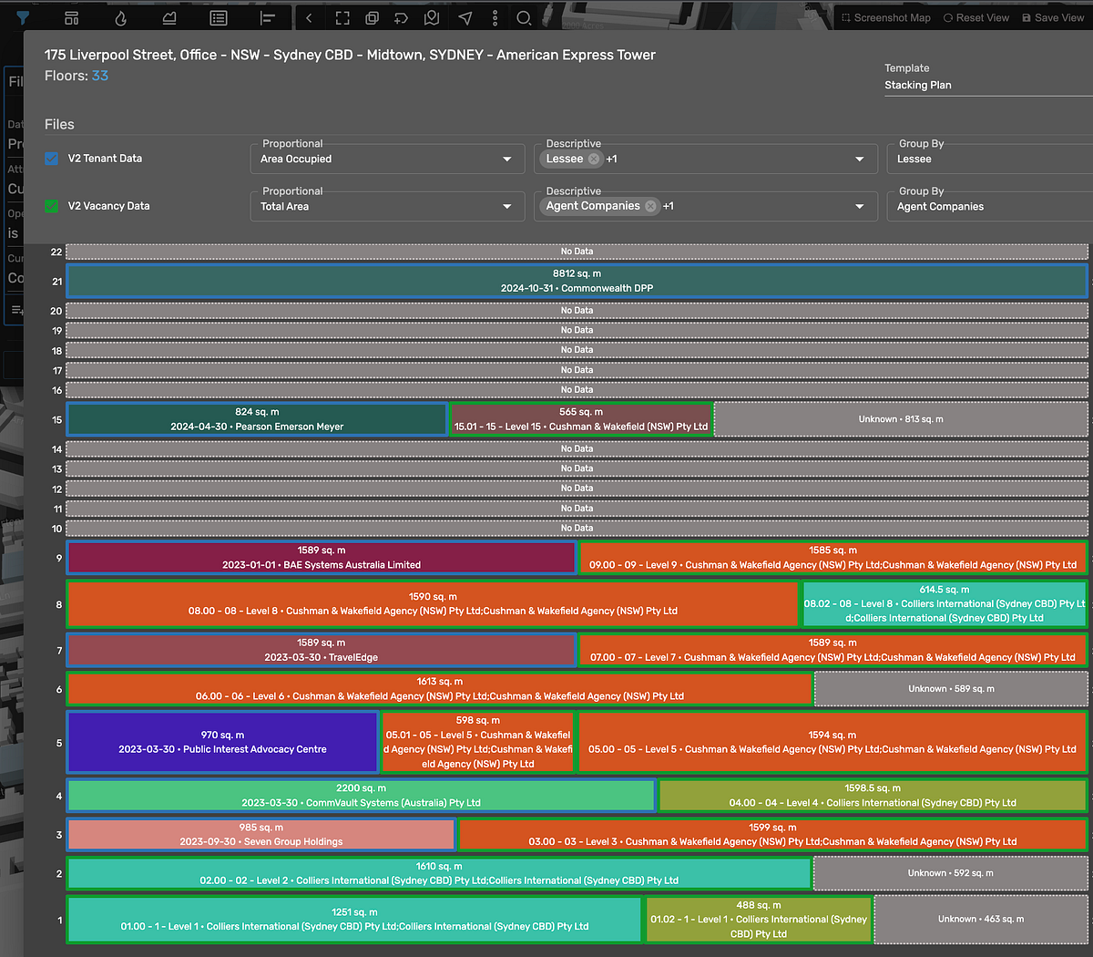1093x957 pixels.
Task: Open Group By Agent Companies field
Action: coord(990,206)
